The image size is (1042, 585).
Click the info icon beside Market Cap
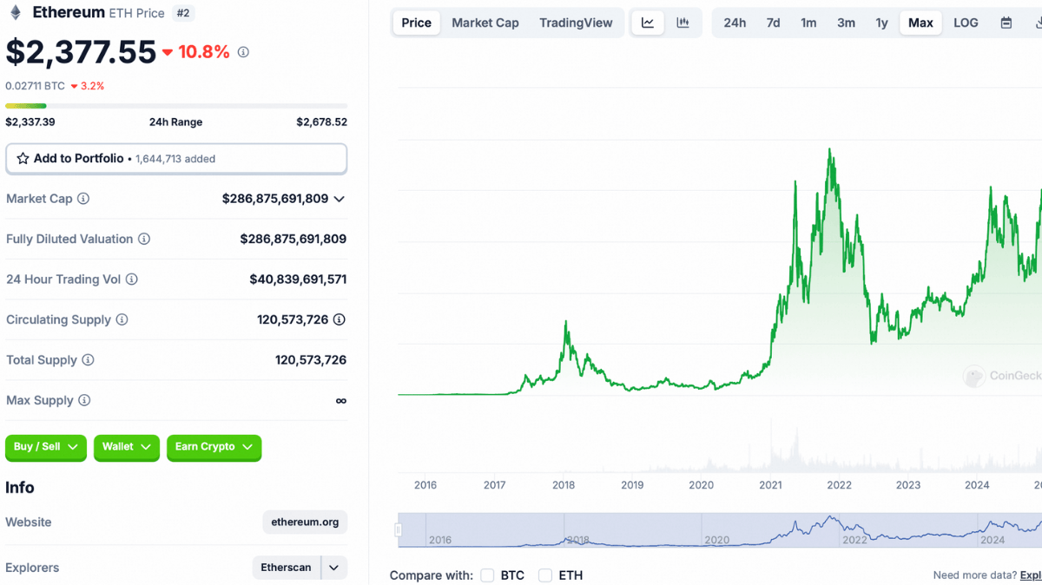click(x=83, y=199)
